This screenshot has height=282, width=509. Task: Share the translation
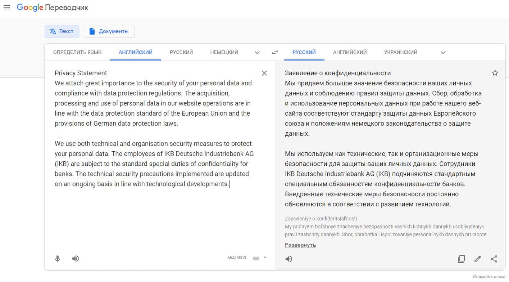tap(494, 259)
